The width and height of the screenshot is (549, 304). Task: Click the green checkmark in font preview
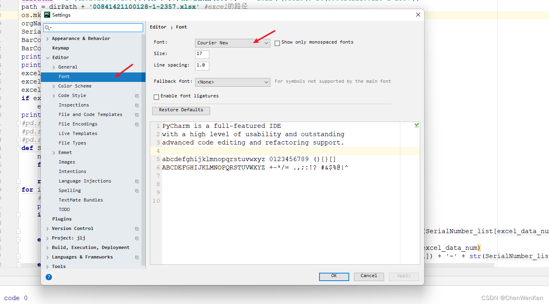pyautogui.click(x=417, y=125)
